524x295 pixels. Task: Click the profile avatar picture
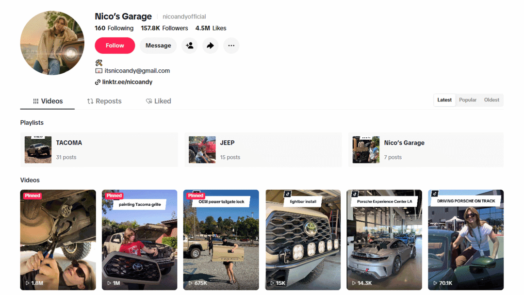(52, 43)
